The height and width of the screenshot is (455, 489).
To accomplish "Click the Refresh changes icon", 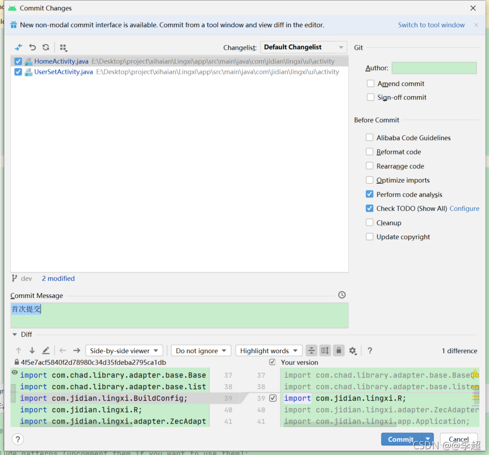I will click(x=46, y=47).
